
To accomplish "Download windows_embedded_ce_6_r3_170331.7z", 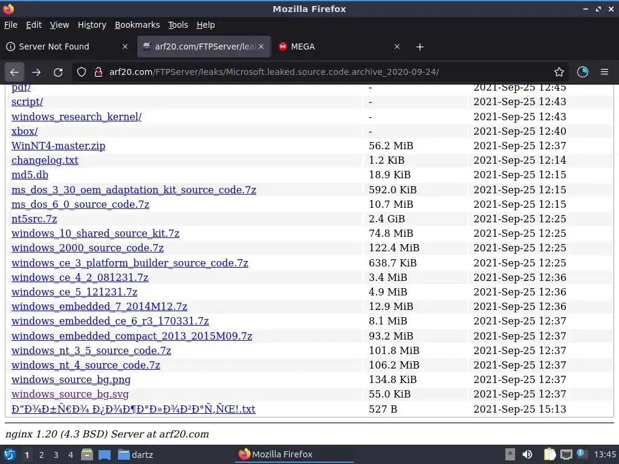I will click(110, 321).
